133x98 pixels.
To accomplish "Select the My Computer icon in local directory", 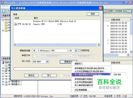I will (x=3, y=62).
